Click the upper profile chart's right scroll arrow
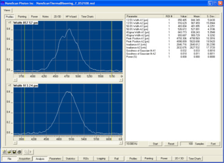The image size is (224, 163). pyautogui.click(x=121, y=80)
